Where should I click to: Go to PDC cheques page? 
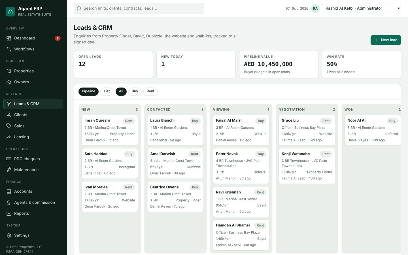[33, 159]
